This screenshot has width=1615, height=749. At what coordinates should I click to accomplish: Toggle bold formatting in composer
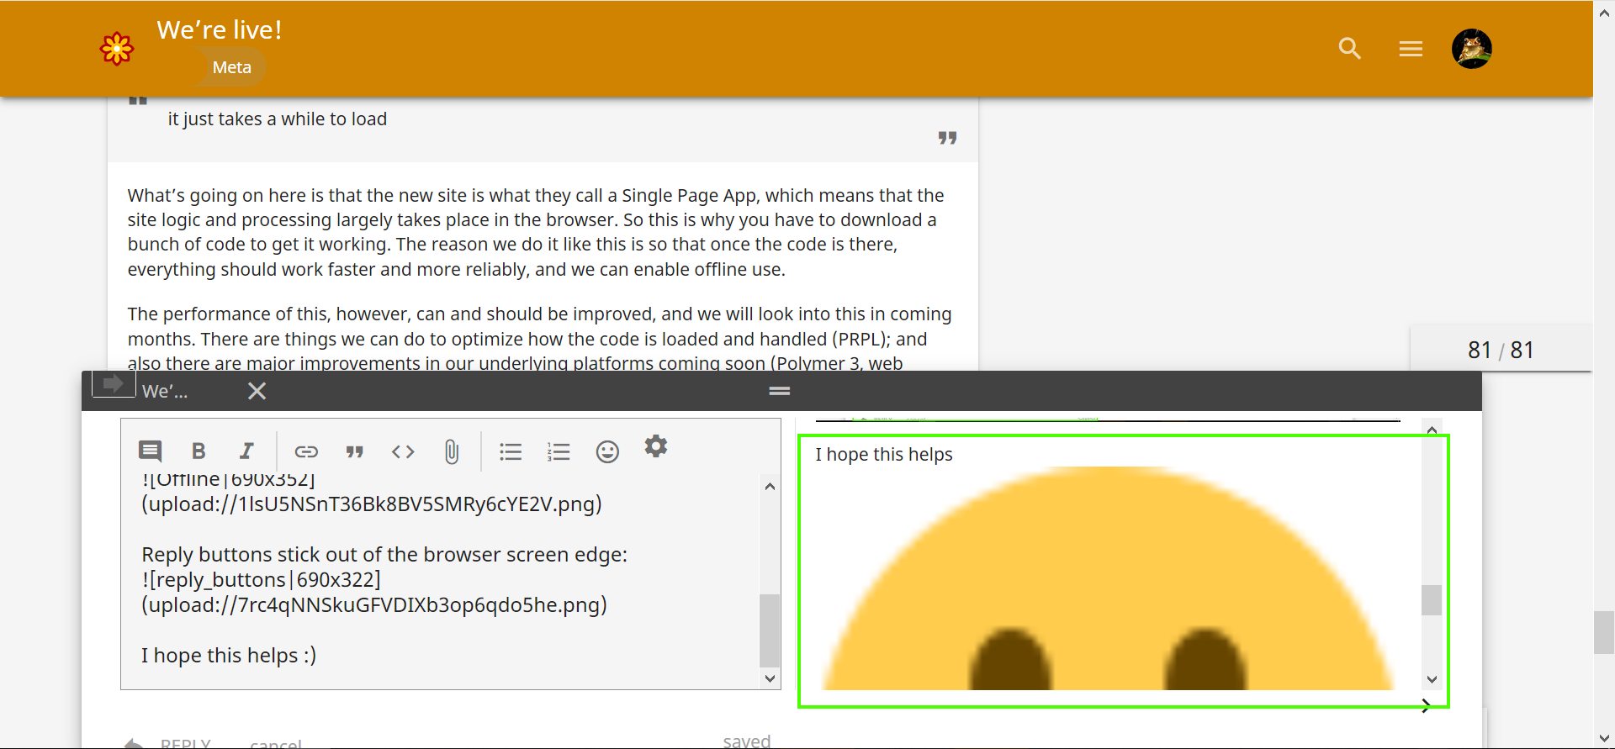pos(199,451)
